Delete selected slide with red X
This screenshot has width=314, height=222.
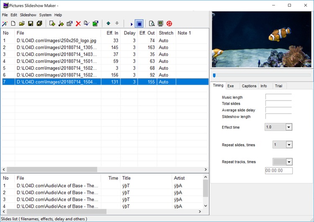[78, 23]
